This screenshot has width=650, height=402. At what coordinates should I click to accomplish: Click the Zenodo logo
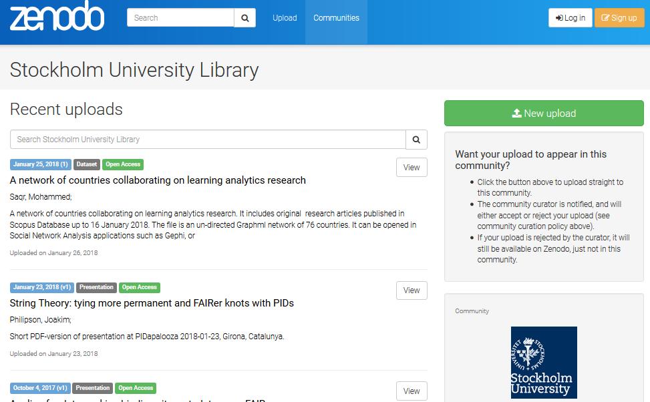click(57, 16)
